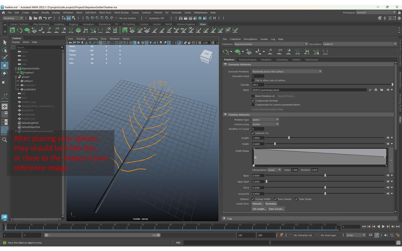Uncheck Compensate Normals checkbox
The width and height of the screenshot is (402, 251).
pos(253,101)
